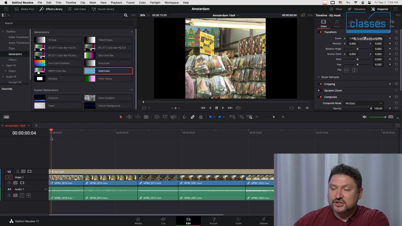402x226 pixels.
Task: Open the Composite Mode dropdown
Action: click(363, 103)
